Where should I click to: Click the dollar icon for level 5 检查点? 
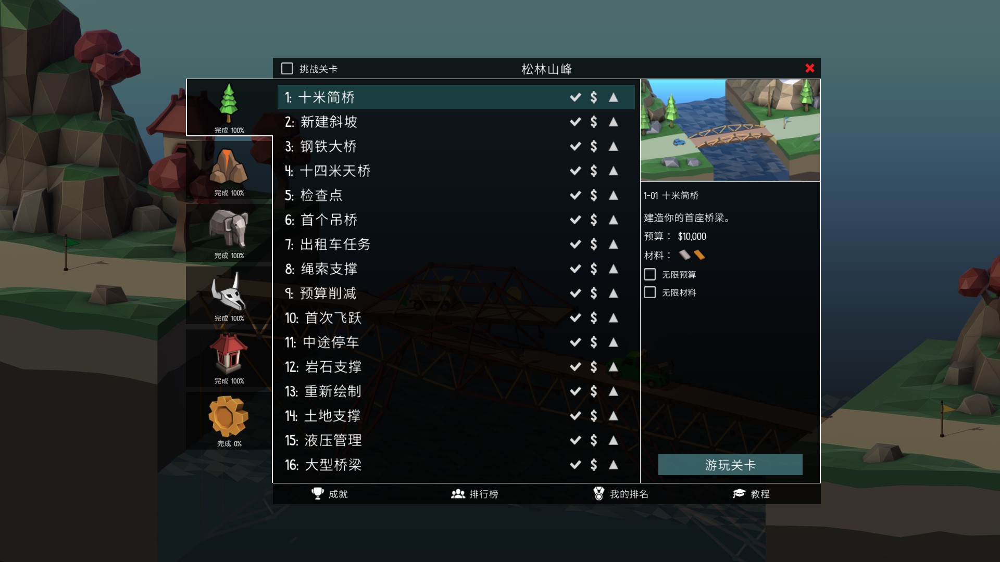pyautogui.click(x=594, y=195)
